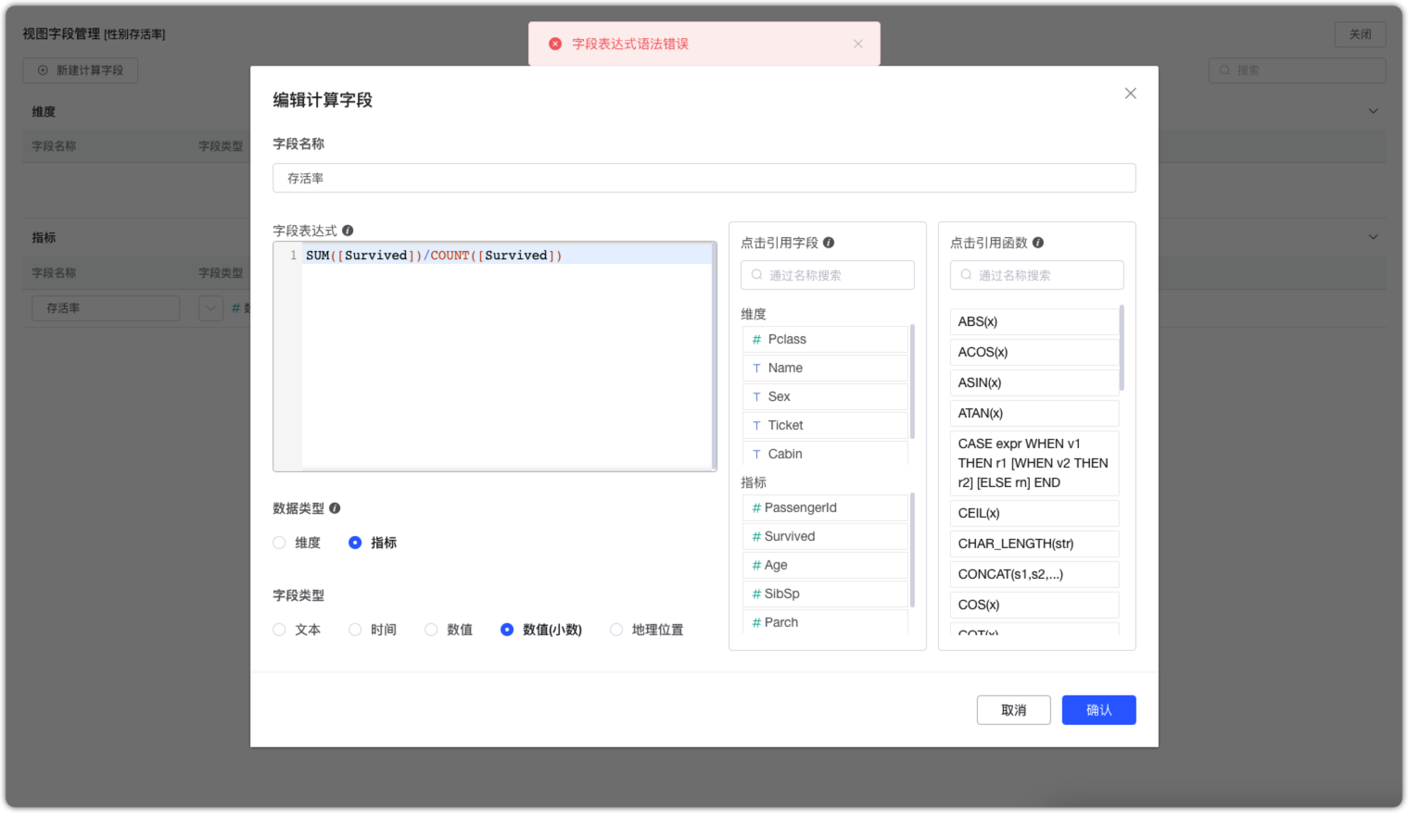Click the search icon in field search box
This screenshot has height=813, width=1408.
click(756, 275)
